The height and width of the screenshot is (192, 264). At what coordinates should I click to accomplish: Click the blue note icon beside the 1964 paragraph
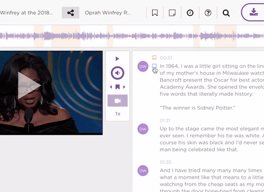coord(154,66)
